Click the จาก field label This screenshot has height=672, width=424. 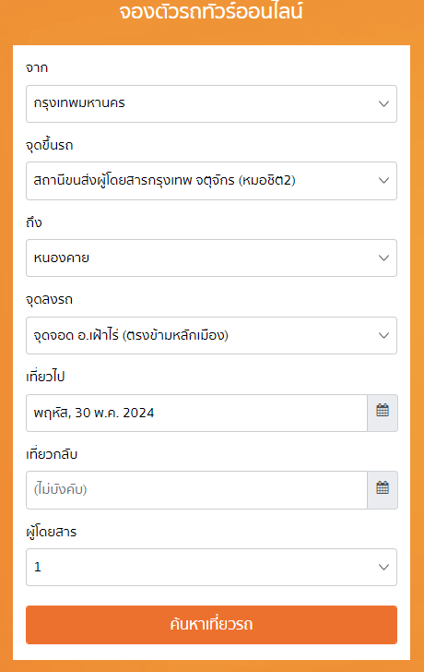(x=37, y=67)
